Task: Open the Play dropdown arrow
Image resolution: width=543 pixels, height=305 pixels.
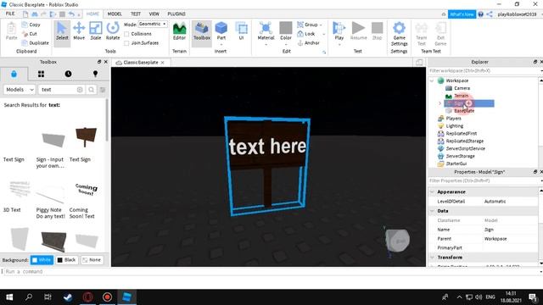Action: 339,45
